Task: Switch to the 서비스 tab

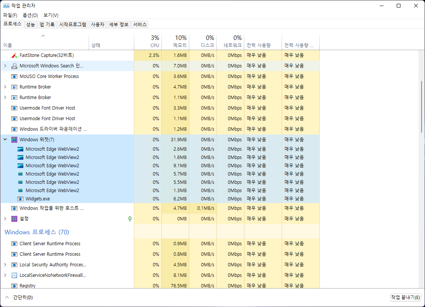Action: (140, 24)
